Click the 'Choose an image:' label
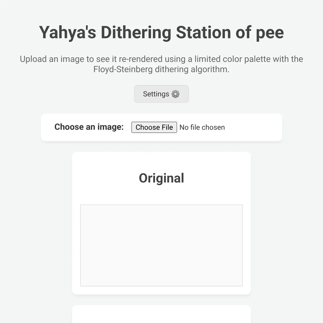323x323 pixels. (x=89, y=127)
